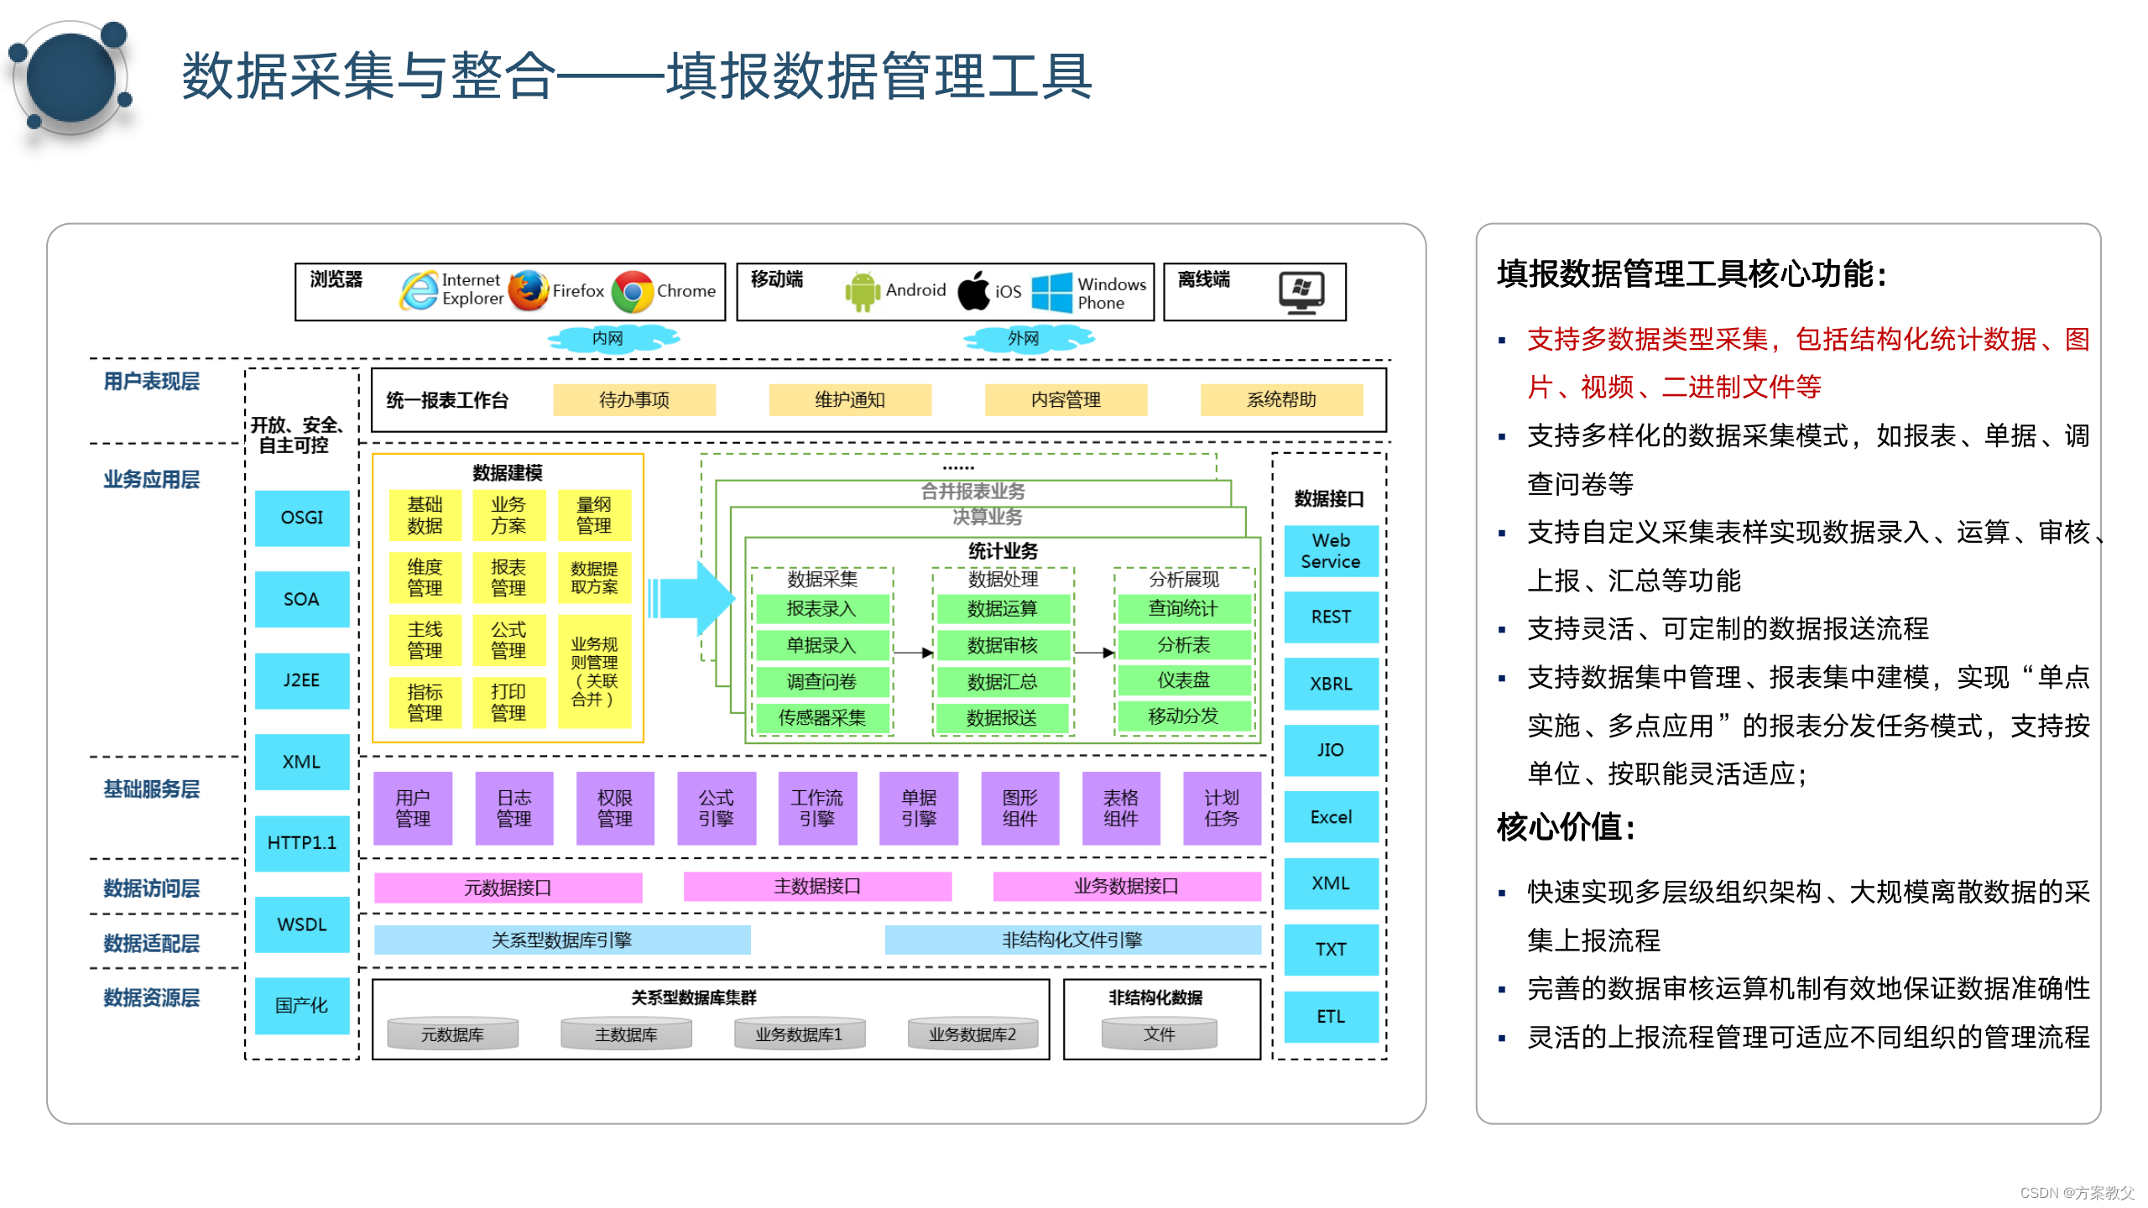Click the 打印管理 yellow box
2148x1208 pixels.
508,702
